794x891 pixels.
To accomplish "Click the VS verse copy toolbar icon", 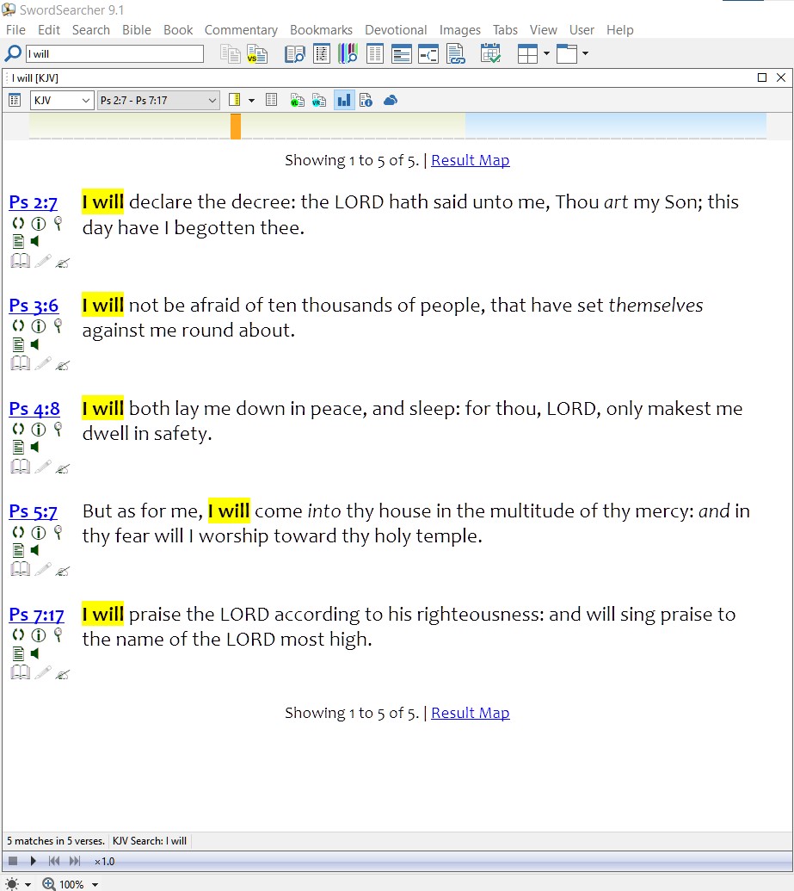I will point(257,54).
